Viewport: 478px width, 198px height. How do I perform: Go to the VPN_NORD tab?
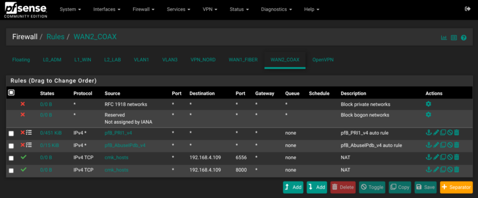click(x=203, y=60)
